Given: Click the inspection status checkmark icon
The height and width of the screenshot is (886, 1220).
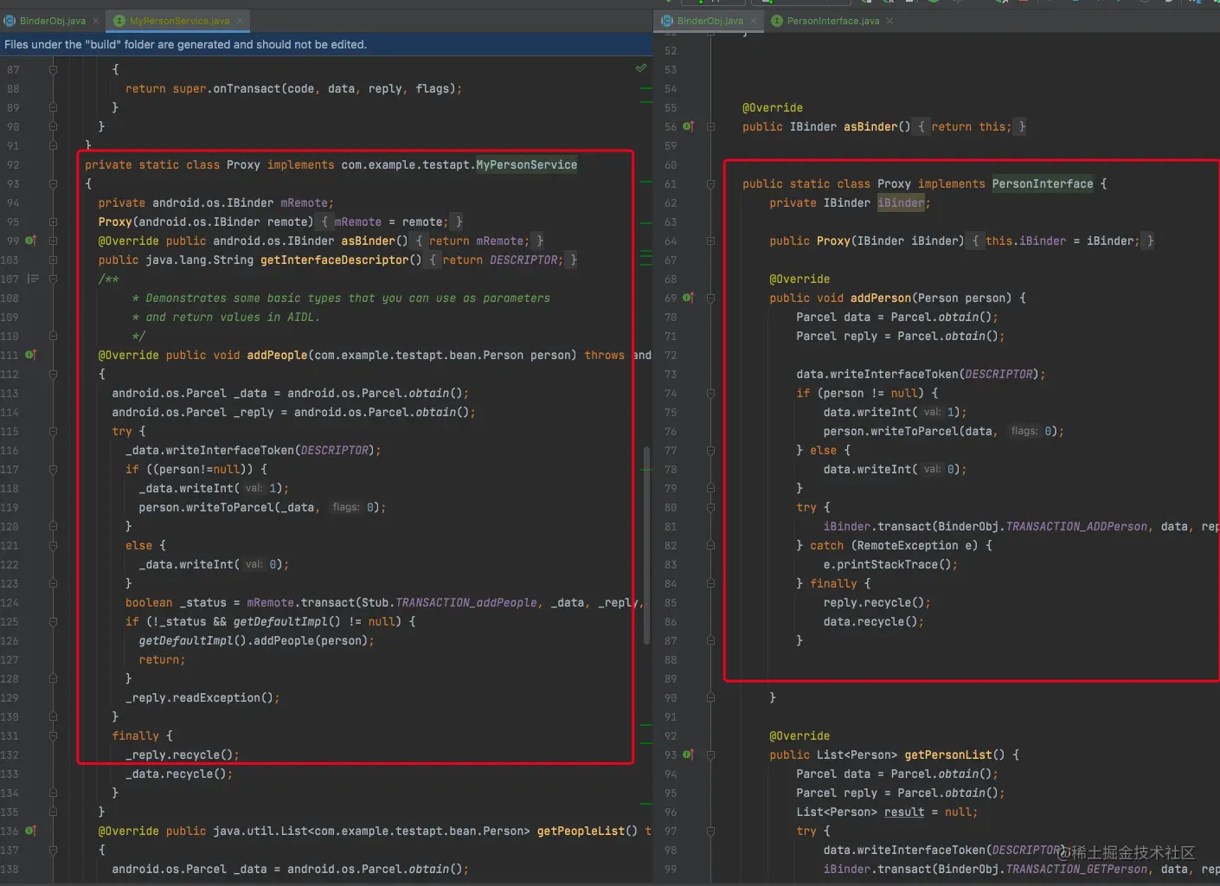Looking at the screenshot, I should (641, 67).
